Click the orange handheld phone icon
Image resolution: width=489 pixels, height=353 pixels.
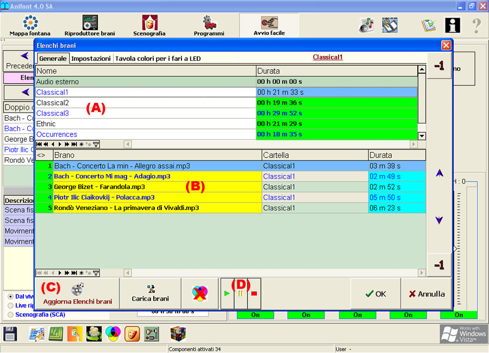tap(75, 334)
